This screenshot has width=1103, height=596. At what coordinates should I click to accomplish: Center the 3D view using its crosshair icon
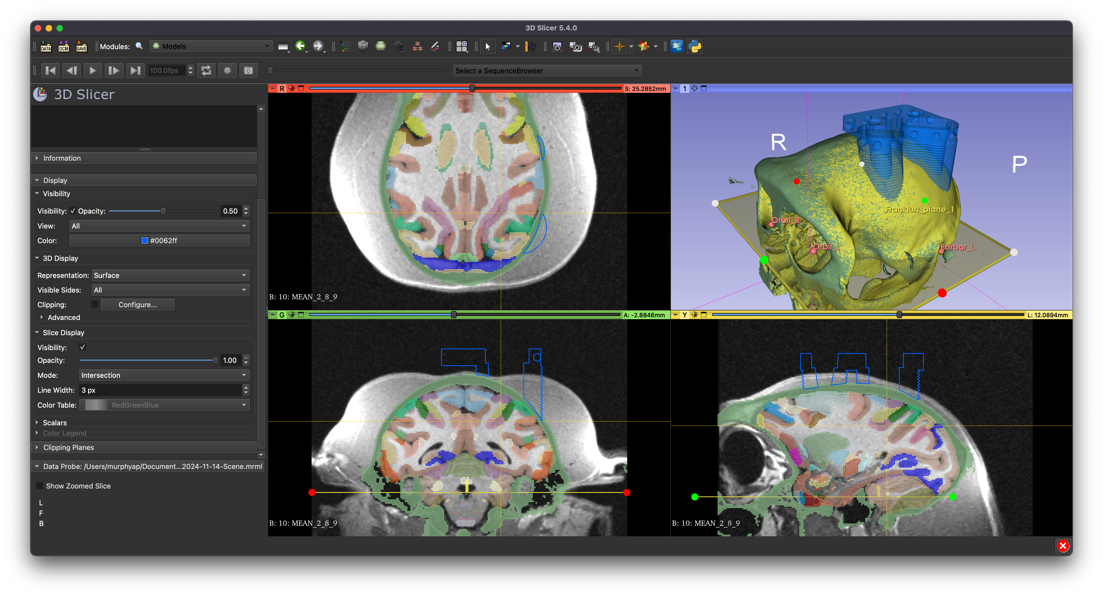tap(695, 88)
